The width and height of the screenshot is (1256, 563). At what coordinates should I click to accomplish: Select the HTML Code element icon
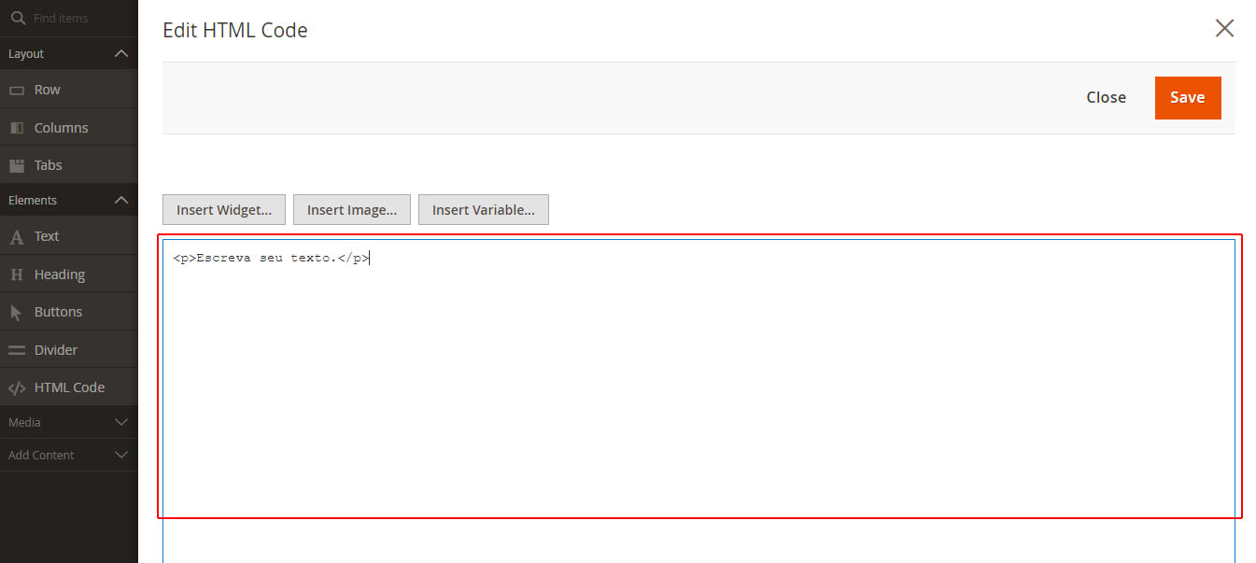tap(17, 387)
